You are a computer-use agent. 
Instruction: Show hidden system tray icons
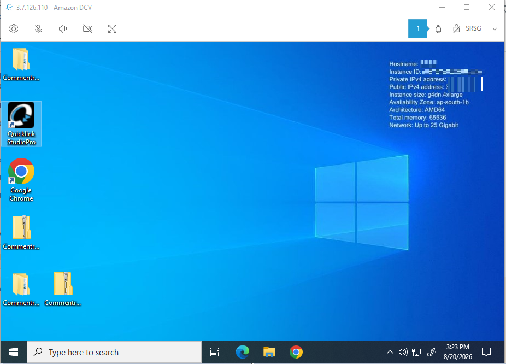pos(390,352)
